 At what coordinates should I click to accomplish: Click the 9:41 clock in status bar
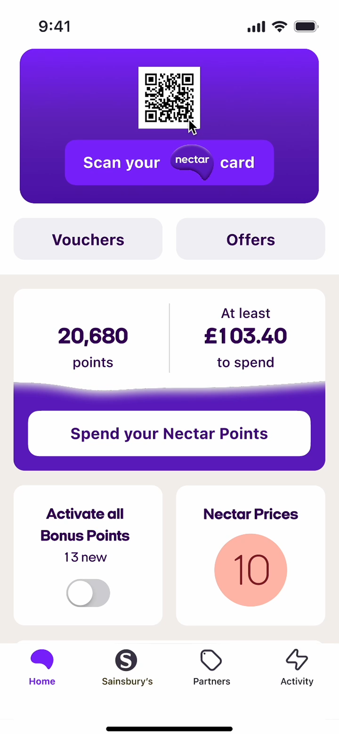[x=55, y=26]
